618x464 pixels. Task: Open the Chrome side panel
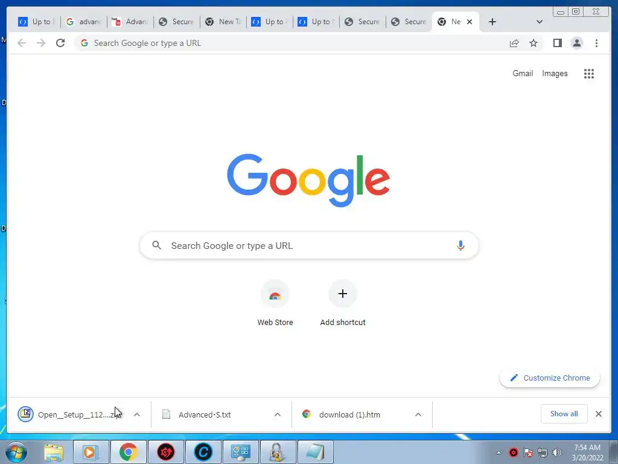[x=557, y=43]
